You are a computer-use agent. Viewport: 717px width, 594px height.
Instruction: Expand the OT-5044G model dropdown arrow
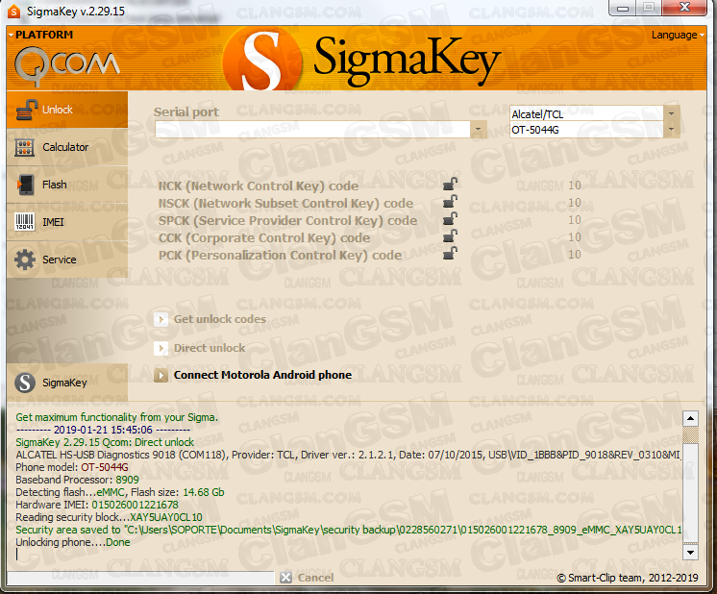click(x=671, y=130)
